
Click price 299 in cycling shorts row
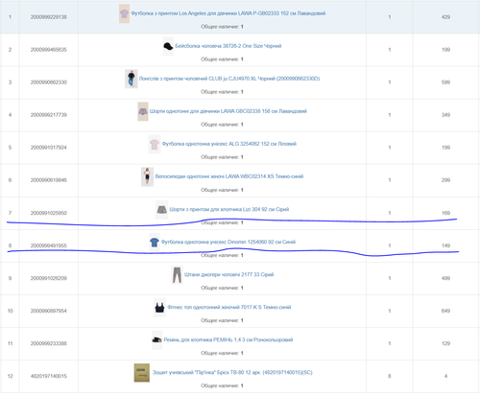pos(445,180)
